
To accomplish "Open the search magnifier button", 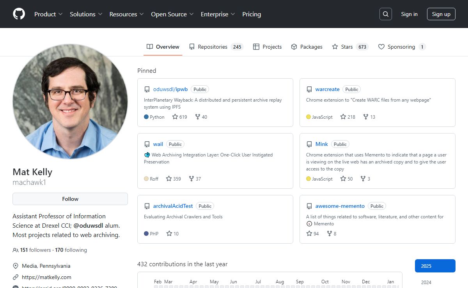I will (x=385, y=14).
